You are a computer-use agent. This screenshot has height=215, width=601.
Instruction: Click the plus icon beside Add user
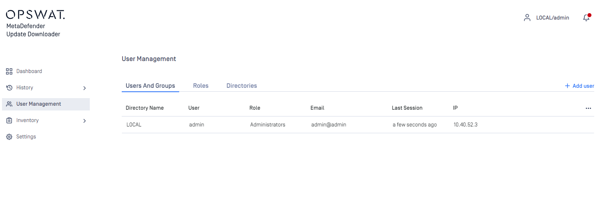pos(567,86)
